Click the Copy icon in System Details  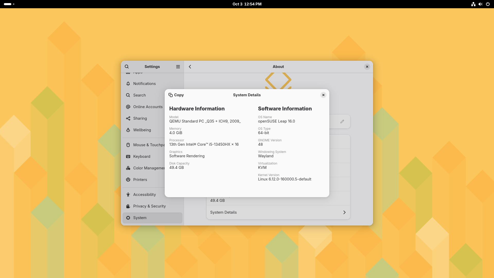171,95
